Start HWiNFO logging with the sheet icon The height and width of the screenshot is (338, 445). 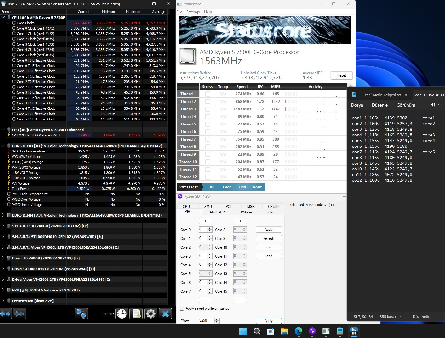[x=136, y=313]
